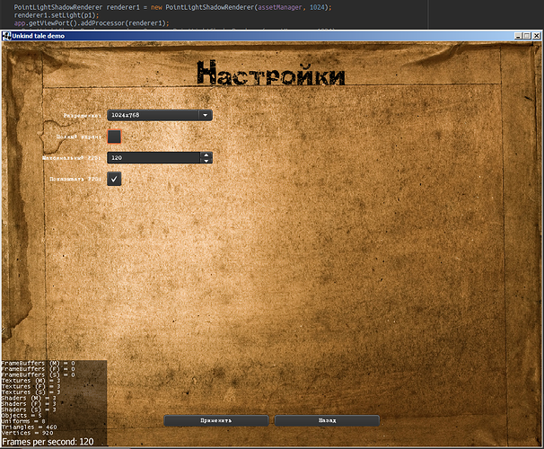Click the 'PointLightShadowRenderer renderer1' code line in the editor
The image size is (544, 449).
pos(172,7)
